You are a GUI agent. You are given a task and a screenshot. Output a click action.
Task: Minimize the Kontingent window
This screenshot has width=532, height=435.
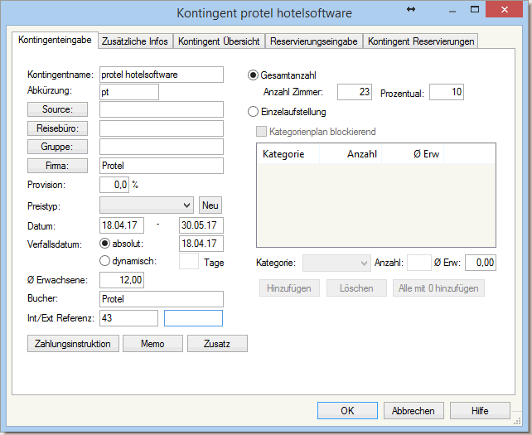[452, 12]
